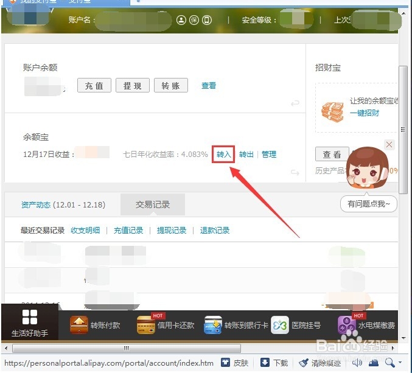This screenshot has width=412, height=373.
Task: Open the zoom dropdown arrow
Action: (x=400, y=362)
